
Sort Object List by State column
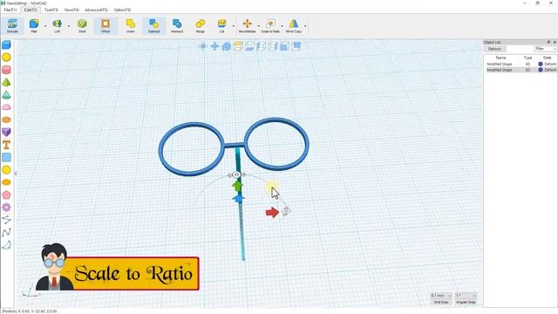pyautogui.click(x=547, y=58)
